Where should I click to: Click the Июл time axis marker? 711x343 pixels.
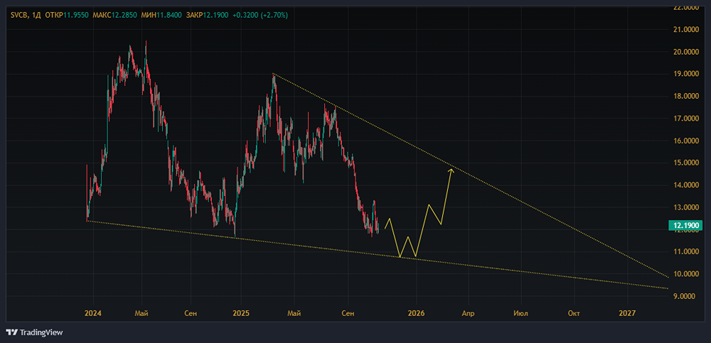pos(521,313)
